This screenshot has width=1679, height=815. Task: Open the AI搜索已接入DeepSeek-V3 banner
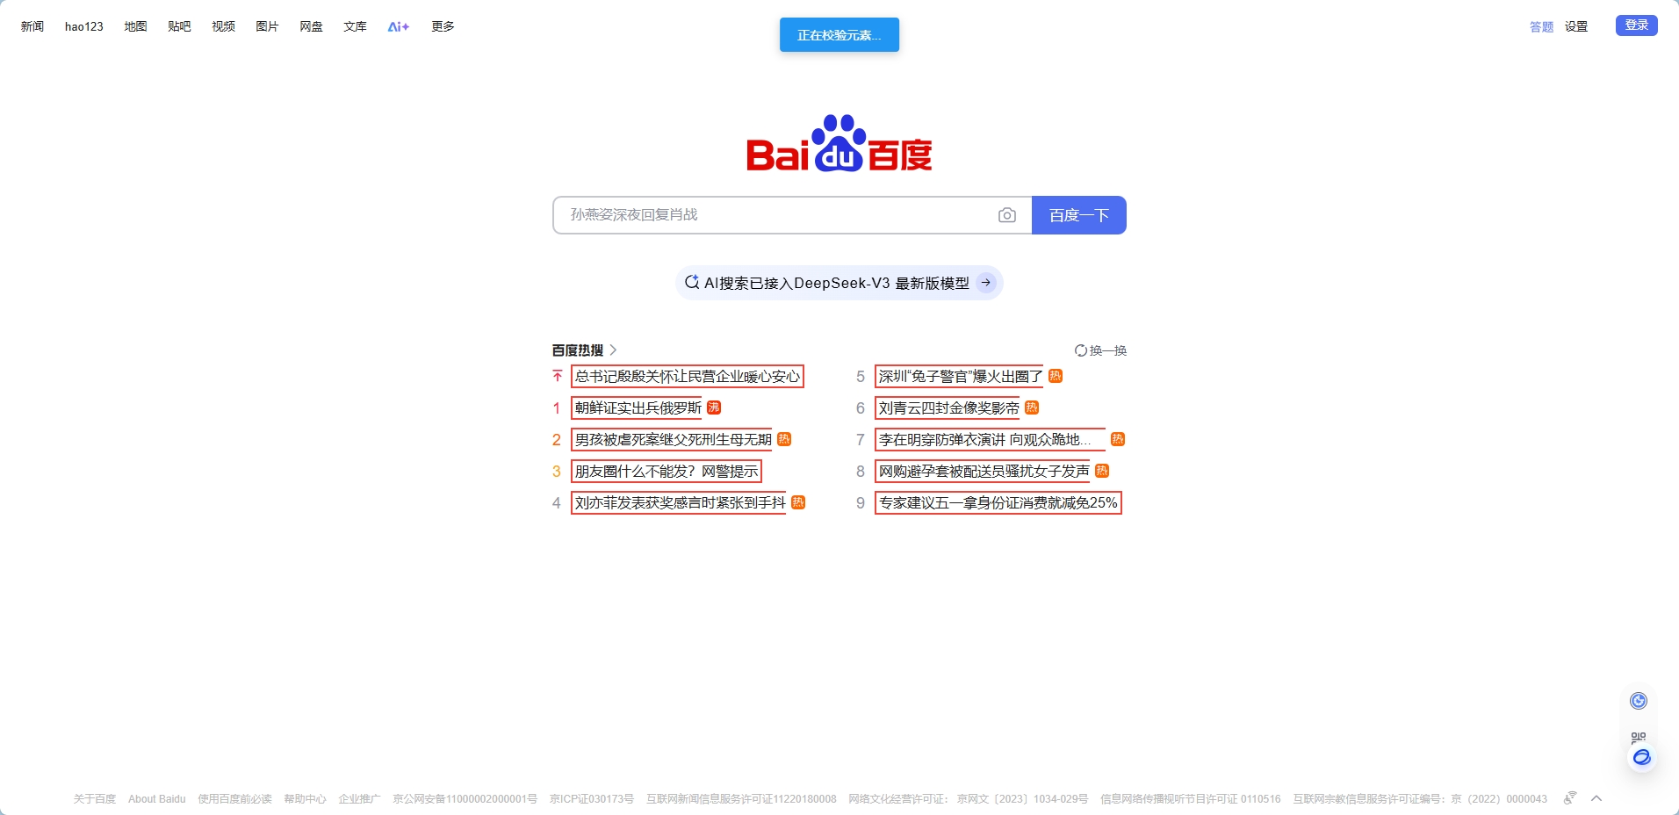[839, 283]
